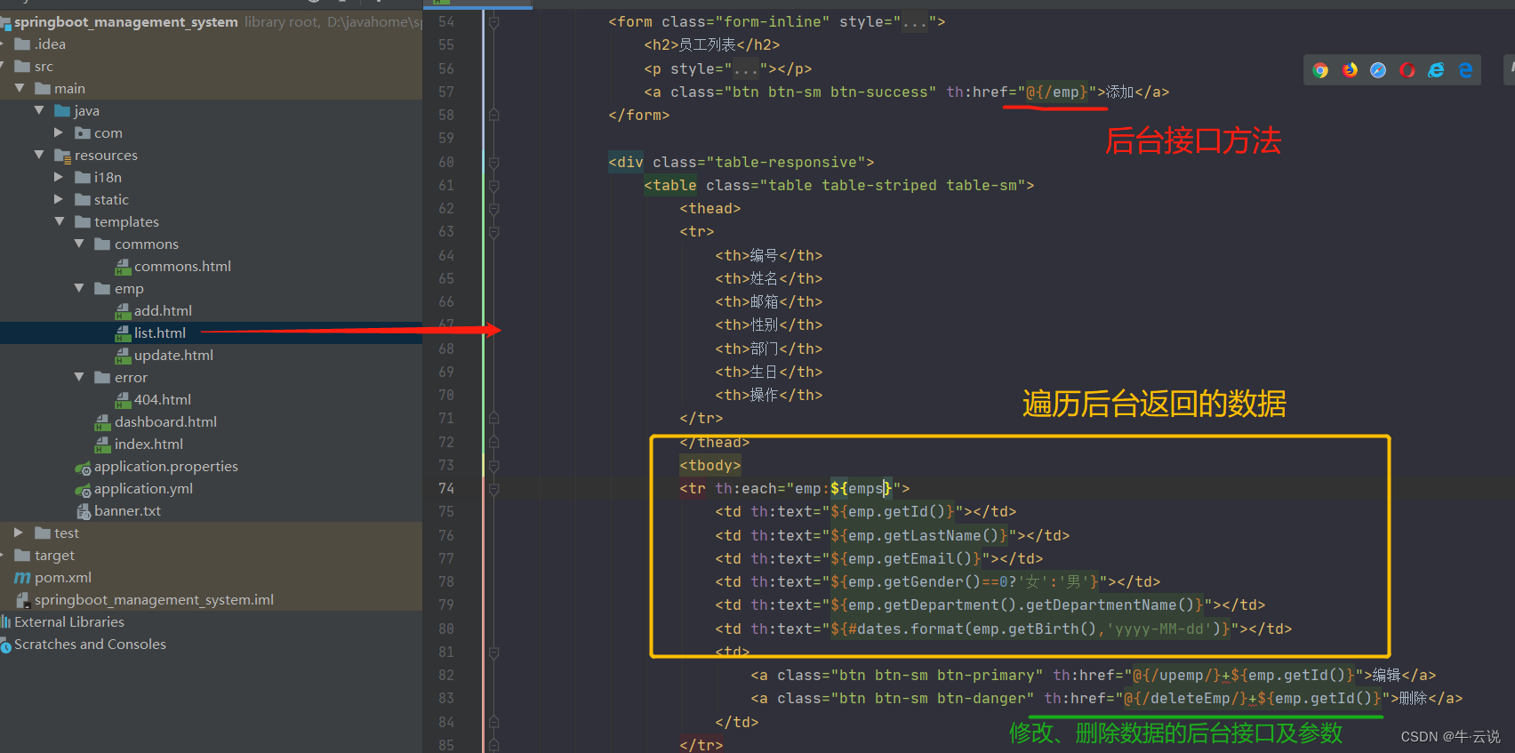Collapse the java folder tree node
Screen dimensions: 1515x753
click(39, 110)
